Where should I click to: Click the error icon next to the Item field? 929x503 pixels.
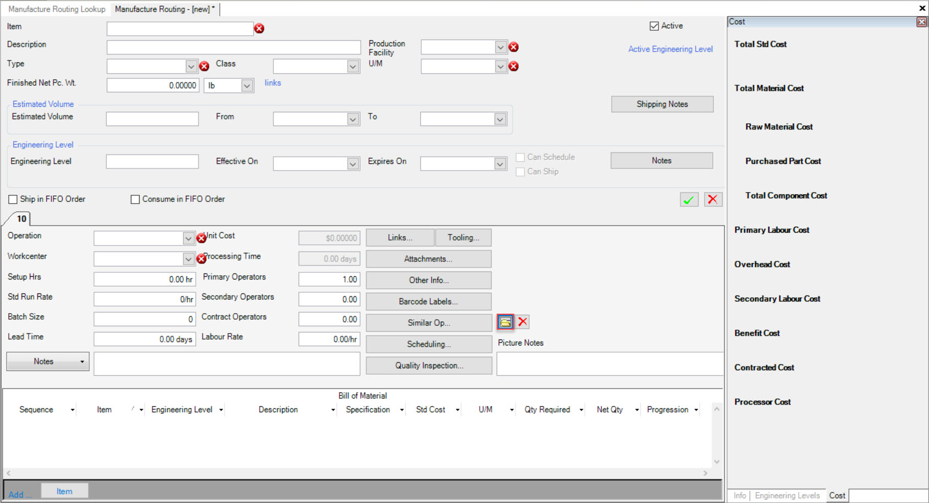coord(259,29)
